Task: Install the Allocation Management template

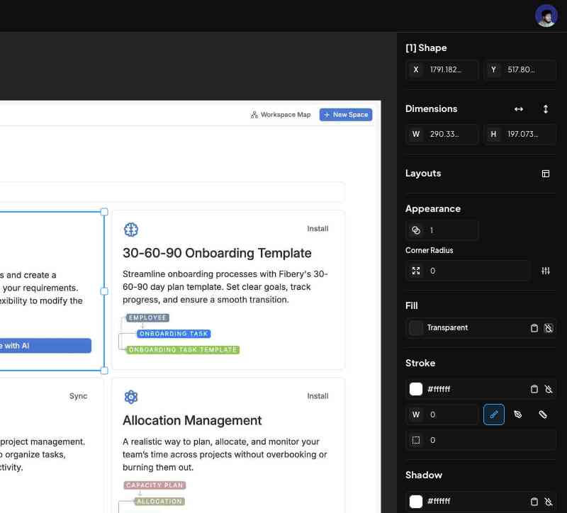Action: tap(318, 396)
